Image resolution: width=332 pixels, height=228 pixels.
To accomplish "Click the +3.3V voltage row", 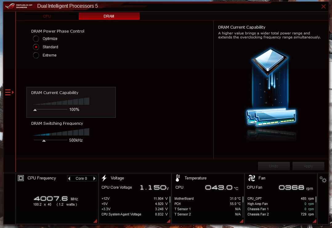I will pyautogui.click(x=135, y=209).
